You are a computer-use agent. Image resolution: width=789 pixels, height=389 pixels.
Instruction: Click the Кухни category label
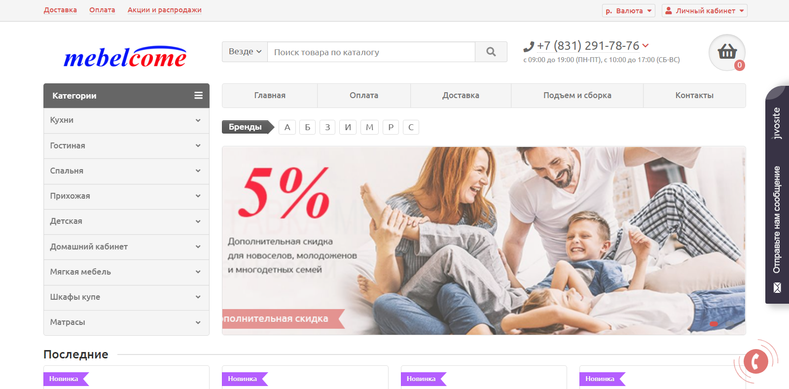(x=62, y=120)
